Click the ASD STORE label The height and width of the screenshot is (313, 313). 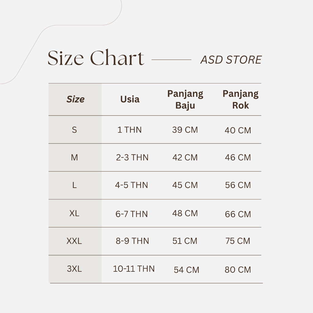point(231,60)
